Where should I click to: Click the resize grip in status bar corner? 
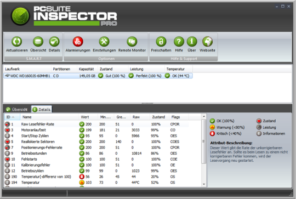[x=291, y=194]
